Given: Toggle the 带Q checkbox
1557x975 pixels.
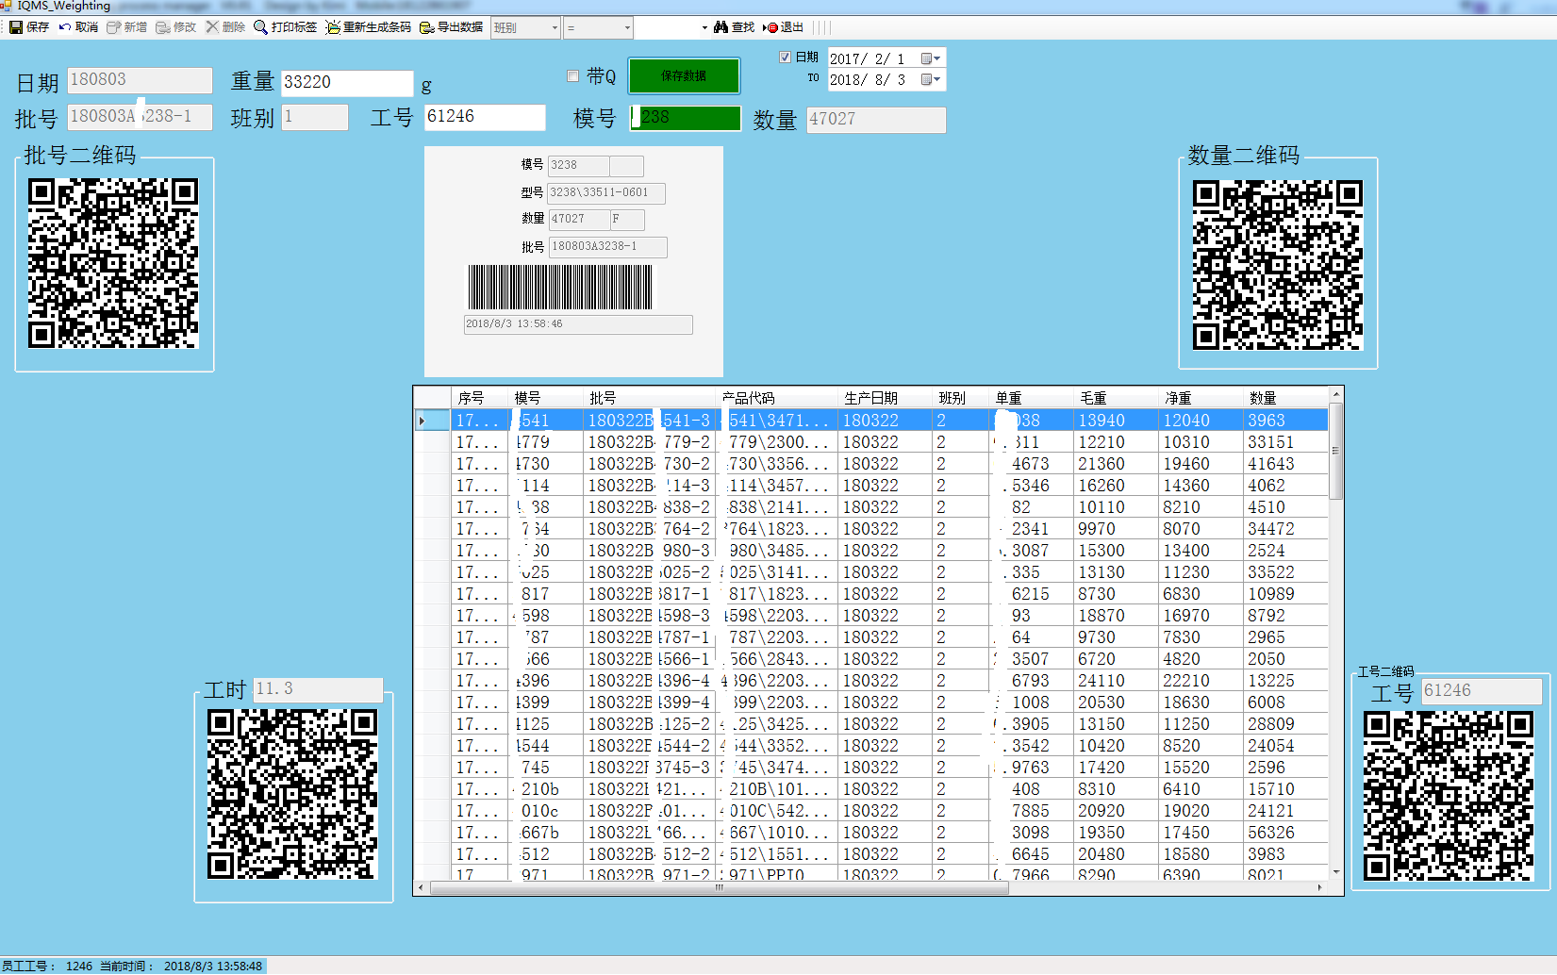Looking at the screenshot, I should (572, 76).
